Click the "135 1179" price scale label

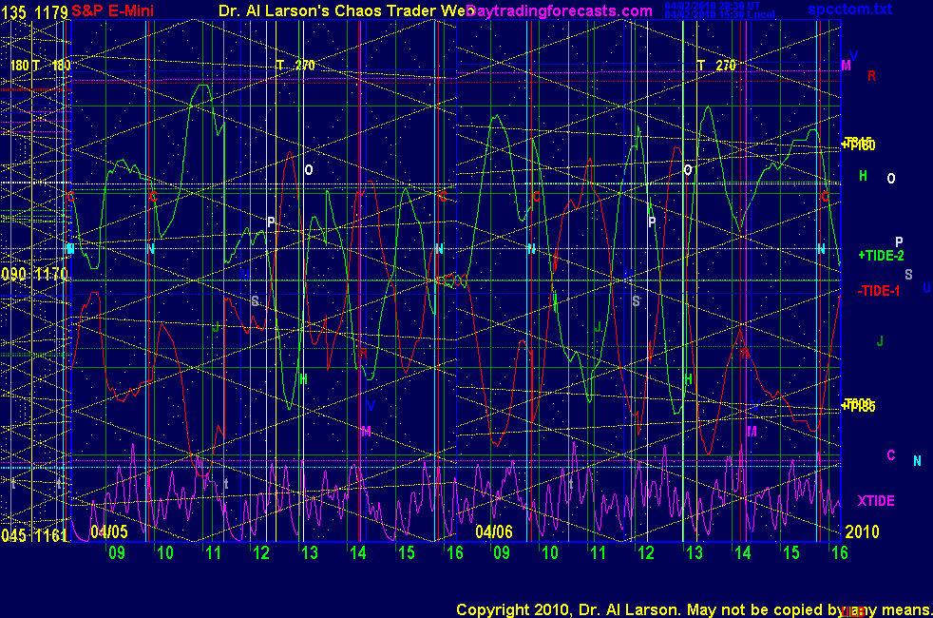(x=34, y=12)
